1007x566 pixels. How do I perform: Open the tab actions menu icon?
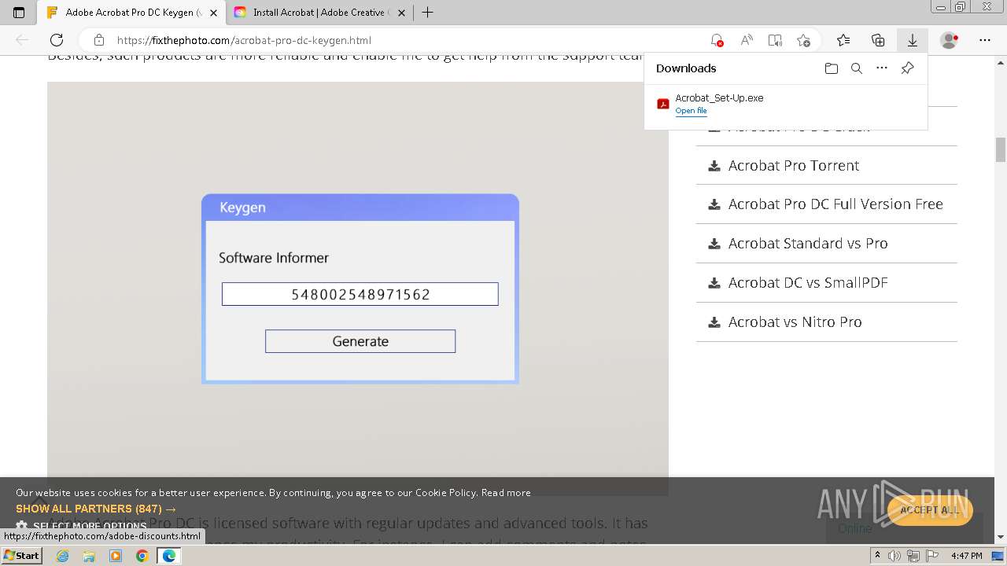pyautogui.click(x=19, y=13)
